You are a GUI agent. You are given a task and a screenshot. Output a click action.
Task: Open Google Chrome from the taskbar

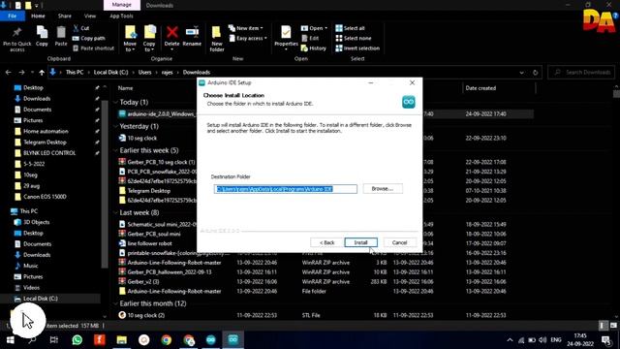pyautogui.click(x=166, y=339)
